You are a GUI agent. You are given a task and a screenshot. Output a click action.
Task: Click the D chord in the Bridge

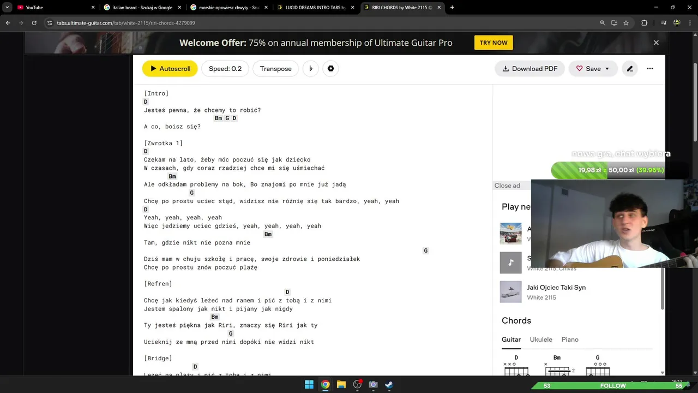coord(195,367)
